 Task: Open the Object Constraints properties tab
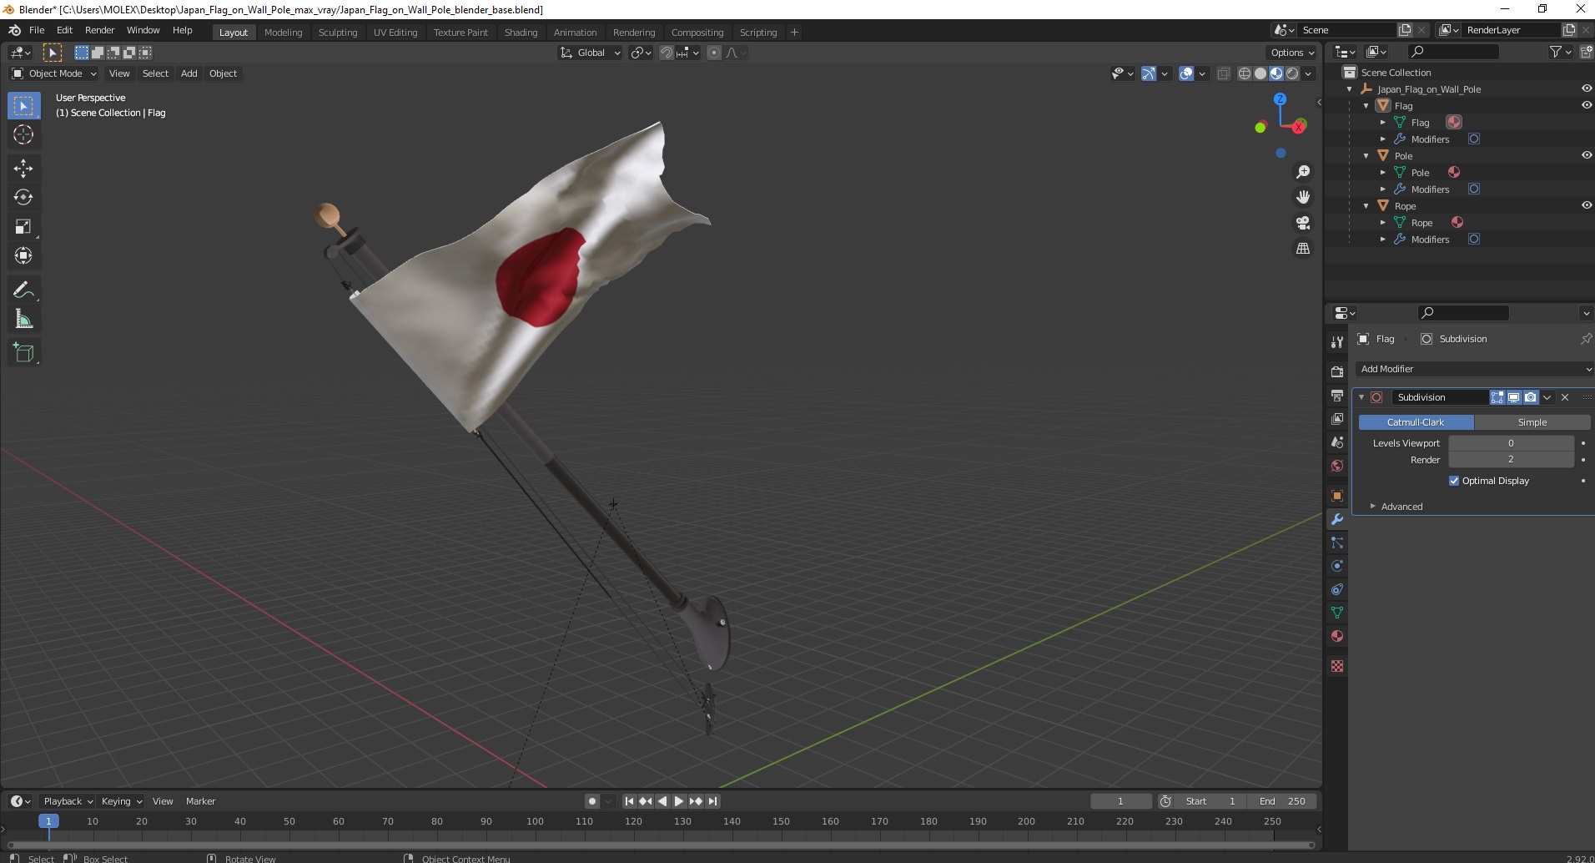pyautogui.click(x=1337, y=589)
